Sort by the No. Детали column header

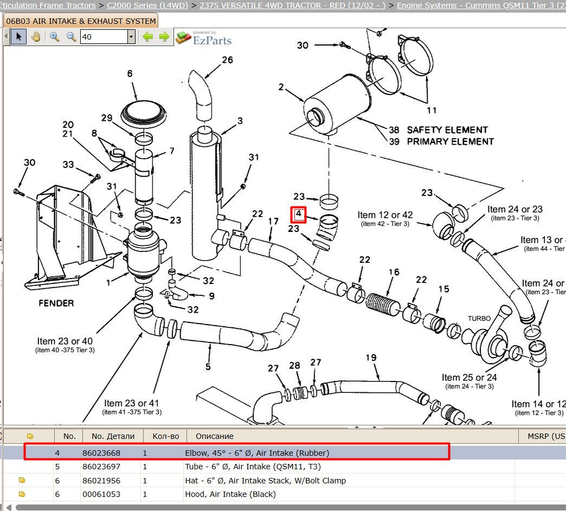tap(113, 436)
